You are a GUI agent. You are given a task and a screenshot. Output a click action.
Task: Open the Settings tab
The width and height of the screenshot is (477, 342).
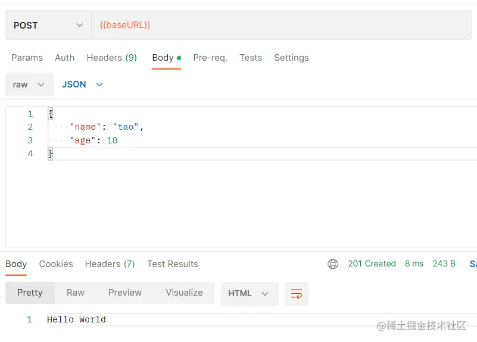coord(291,58)
